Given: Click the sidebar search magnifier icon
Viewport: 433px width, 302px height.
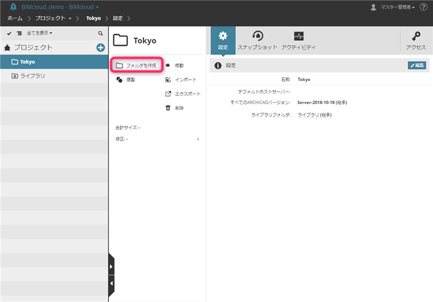Looking at the screenshot, I should point(100,33).
